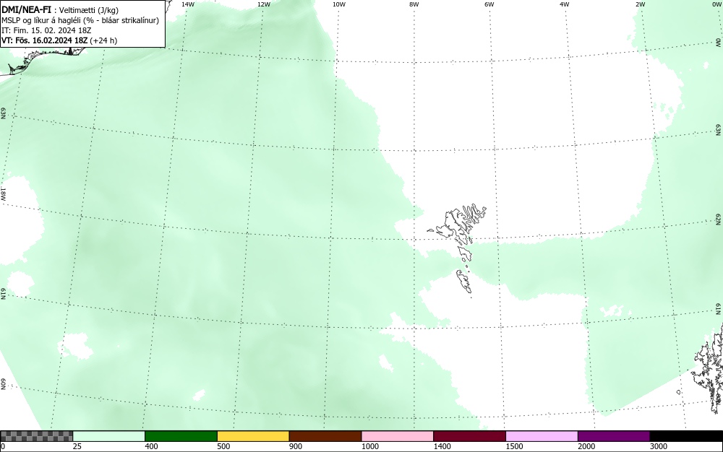723x452 pixels.
Task: Click the 4W longitude label
Action: tap(565, 4)
